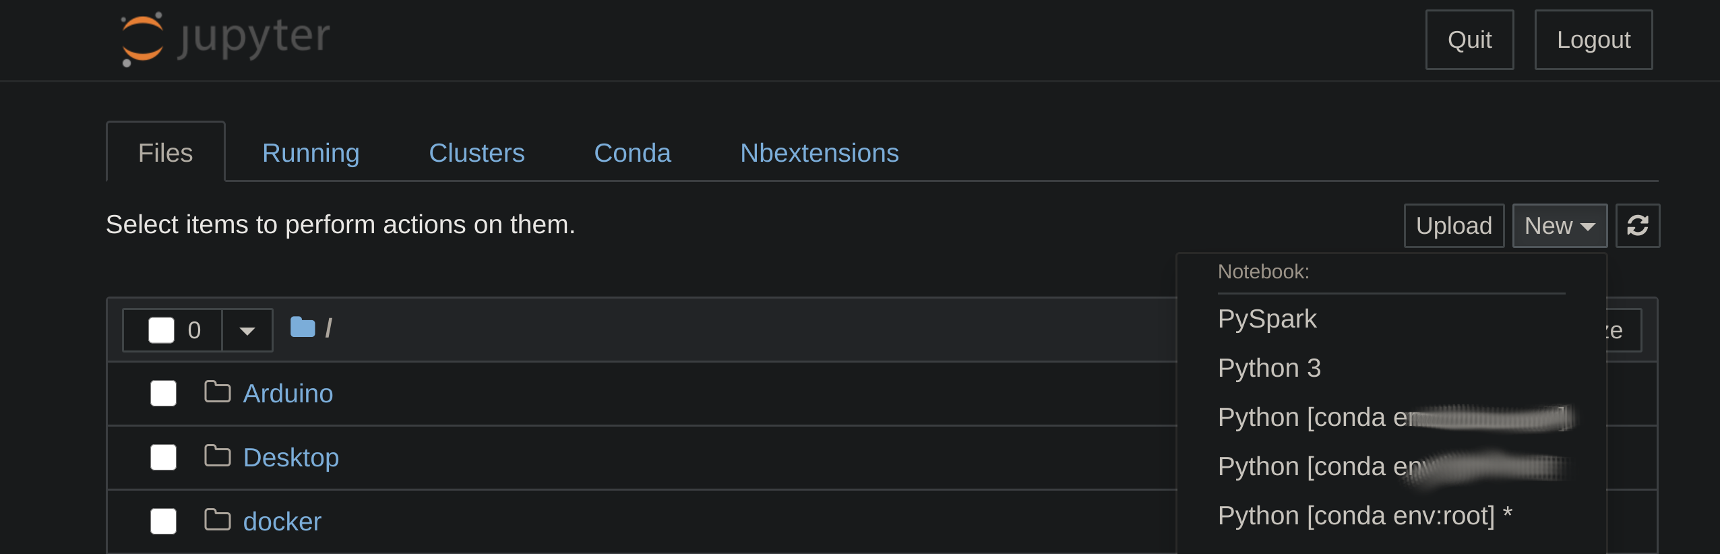Click the folder icon beside Desktop

(217, 456)
